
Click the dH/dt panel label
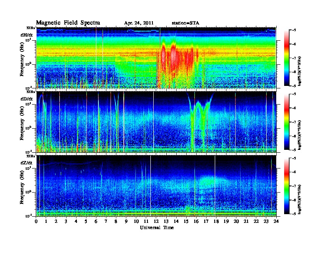(27, 35)
